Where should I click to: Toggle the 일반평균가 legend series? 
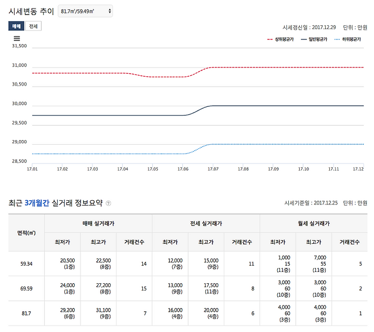[x=314, y=39]
